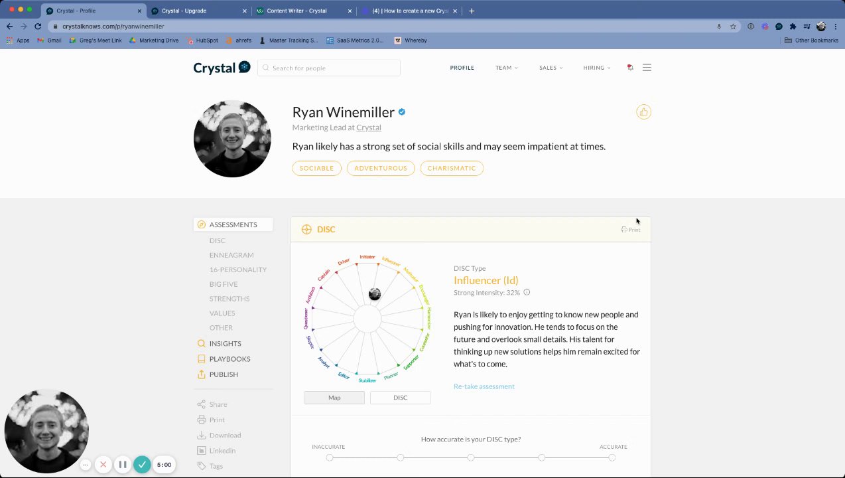Click the Crystal logo in the header
This screenshot has height=478, width=845.
tap(222, 67)
